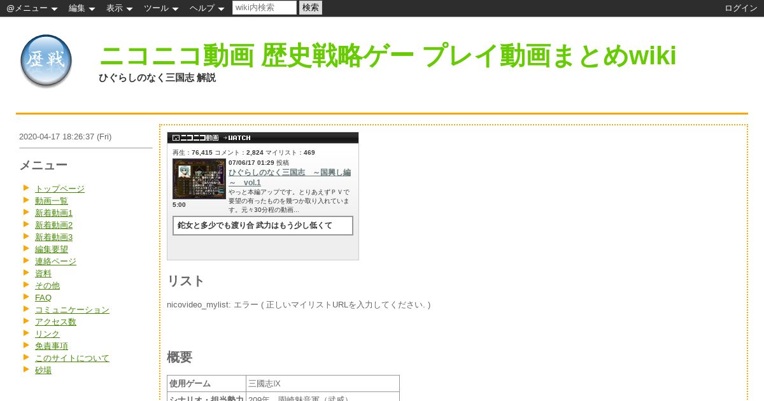The image size is (764, 401).
Task: Select the 三國志IX table cell
Action: pyautogui.click(x=323, y=384)
